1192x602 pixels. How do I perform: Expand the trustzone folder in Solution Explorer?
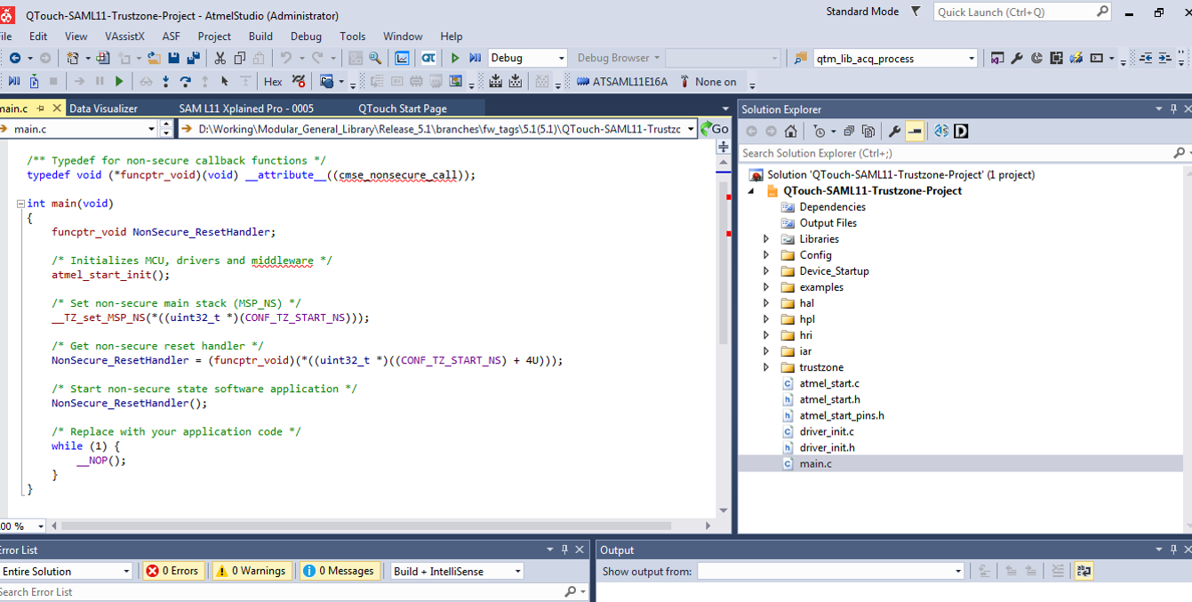coord(766,367)
